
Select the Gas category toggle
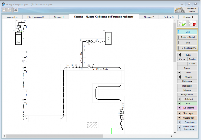point(187,32)
